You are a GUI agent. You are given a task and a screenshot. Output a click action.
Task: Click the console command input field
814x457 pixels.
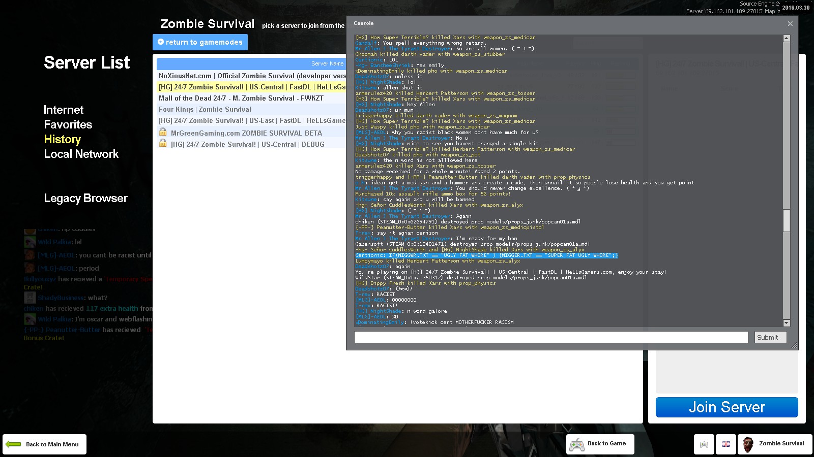pyautogui.click(x=551, y=337)
